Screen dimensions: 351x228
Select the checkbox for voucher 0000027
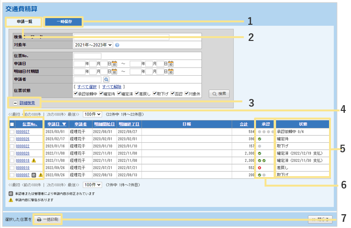tap(12, 132)
